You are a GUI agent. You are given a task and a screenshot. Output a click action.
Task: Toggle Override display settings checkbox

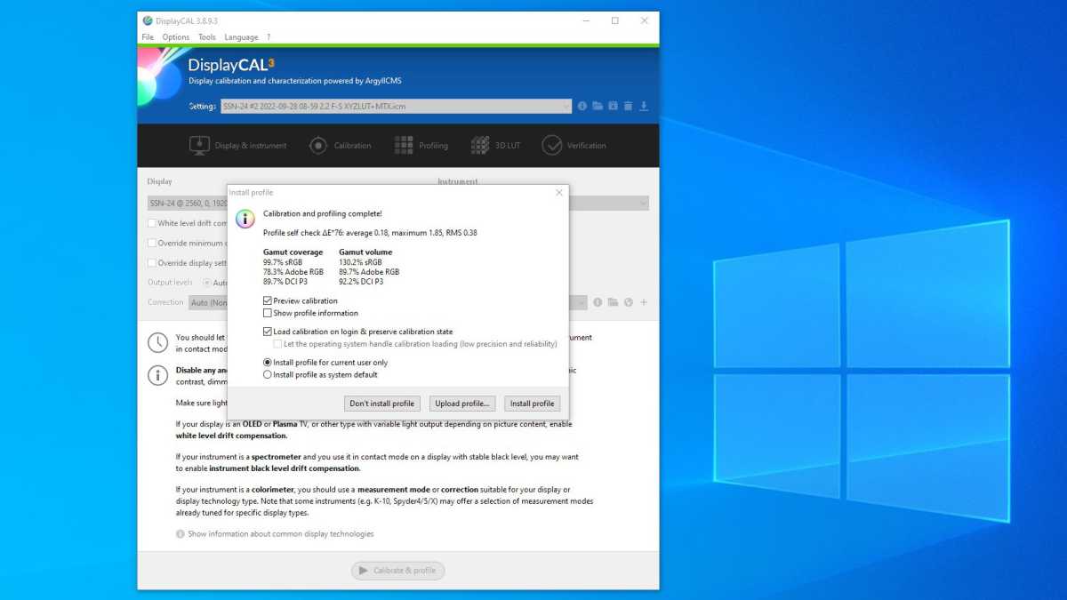click(152, 263)
